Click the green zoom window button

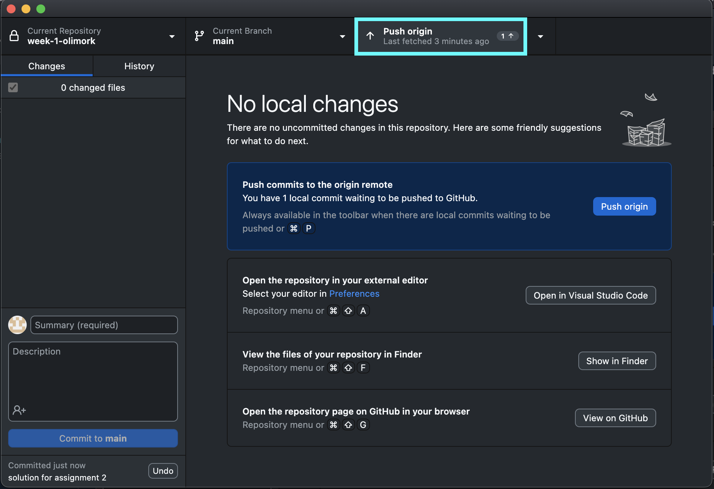[41, 9]
